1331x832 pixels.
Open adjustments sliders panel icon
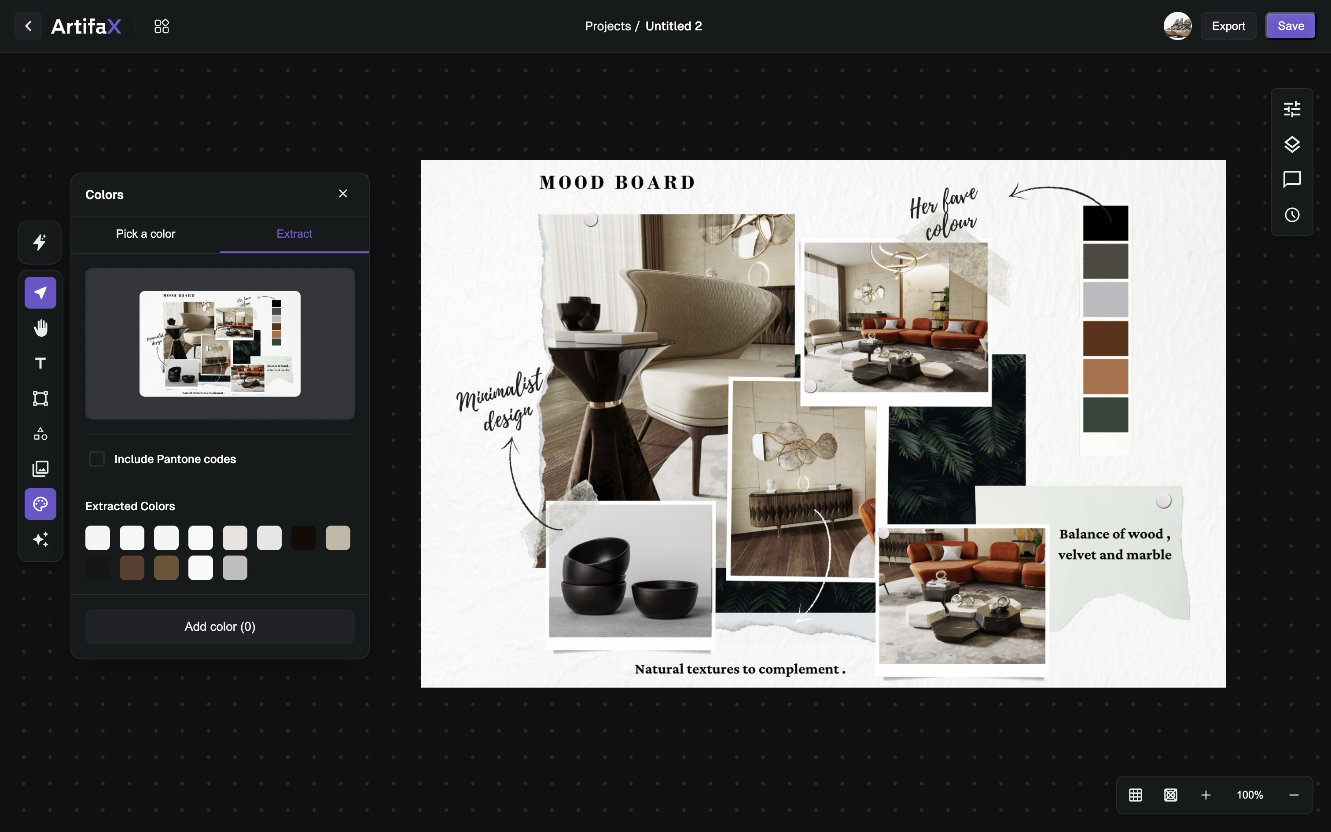[x=1292, y=109]
